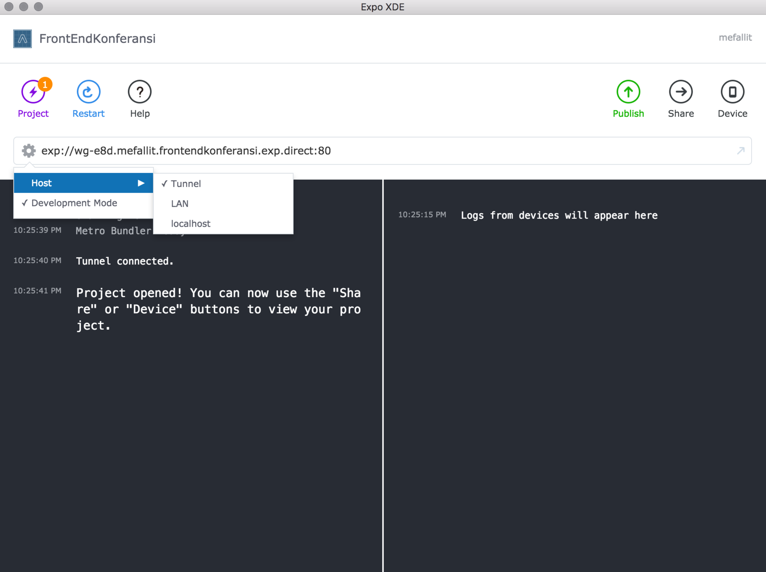Click the 10:25:40 PM timestamp

tap(37, 260)
